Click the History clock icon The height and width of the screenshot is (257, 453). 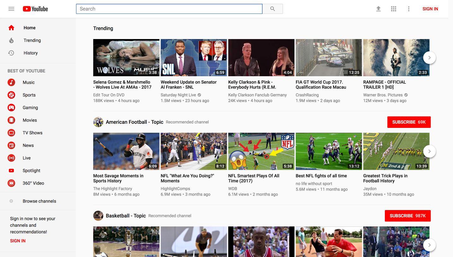click(11, 53)
